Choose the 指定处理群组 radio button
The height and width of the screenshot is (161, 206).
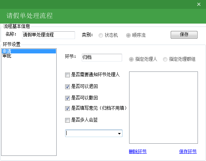coord(165,59)
